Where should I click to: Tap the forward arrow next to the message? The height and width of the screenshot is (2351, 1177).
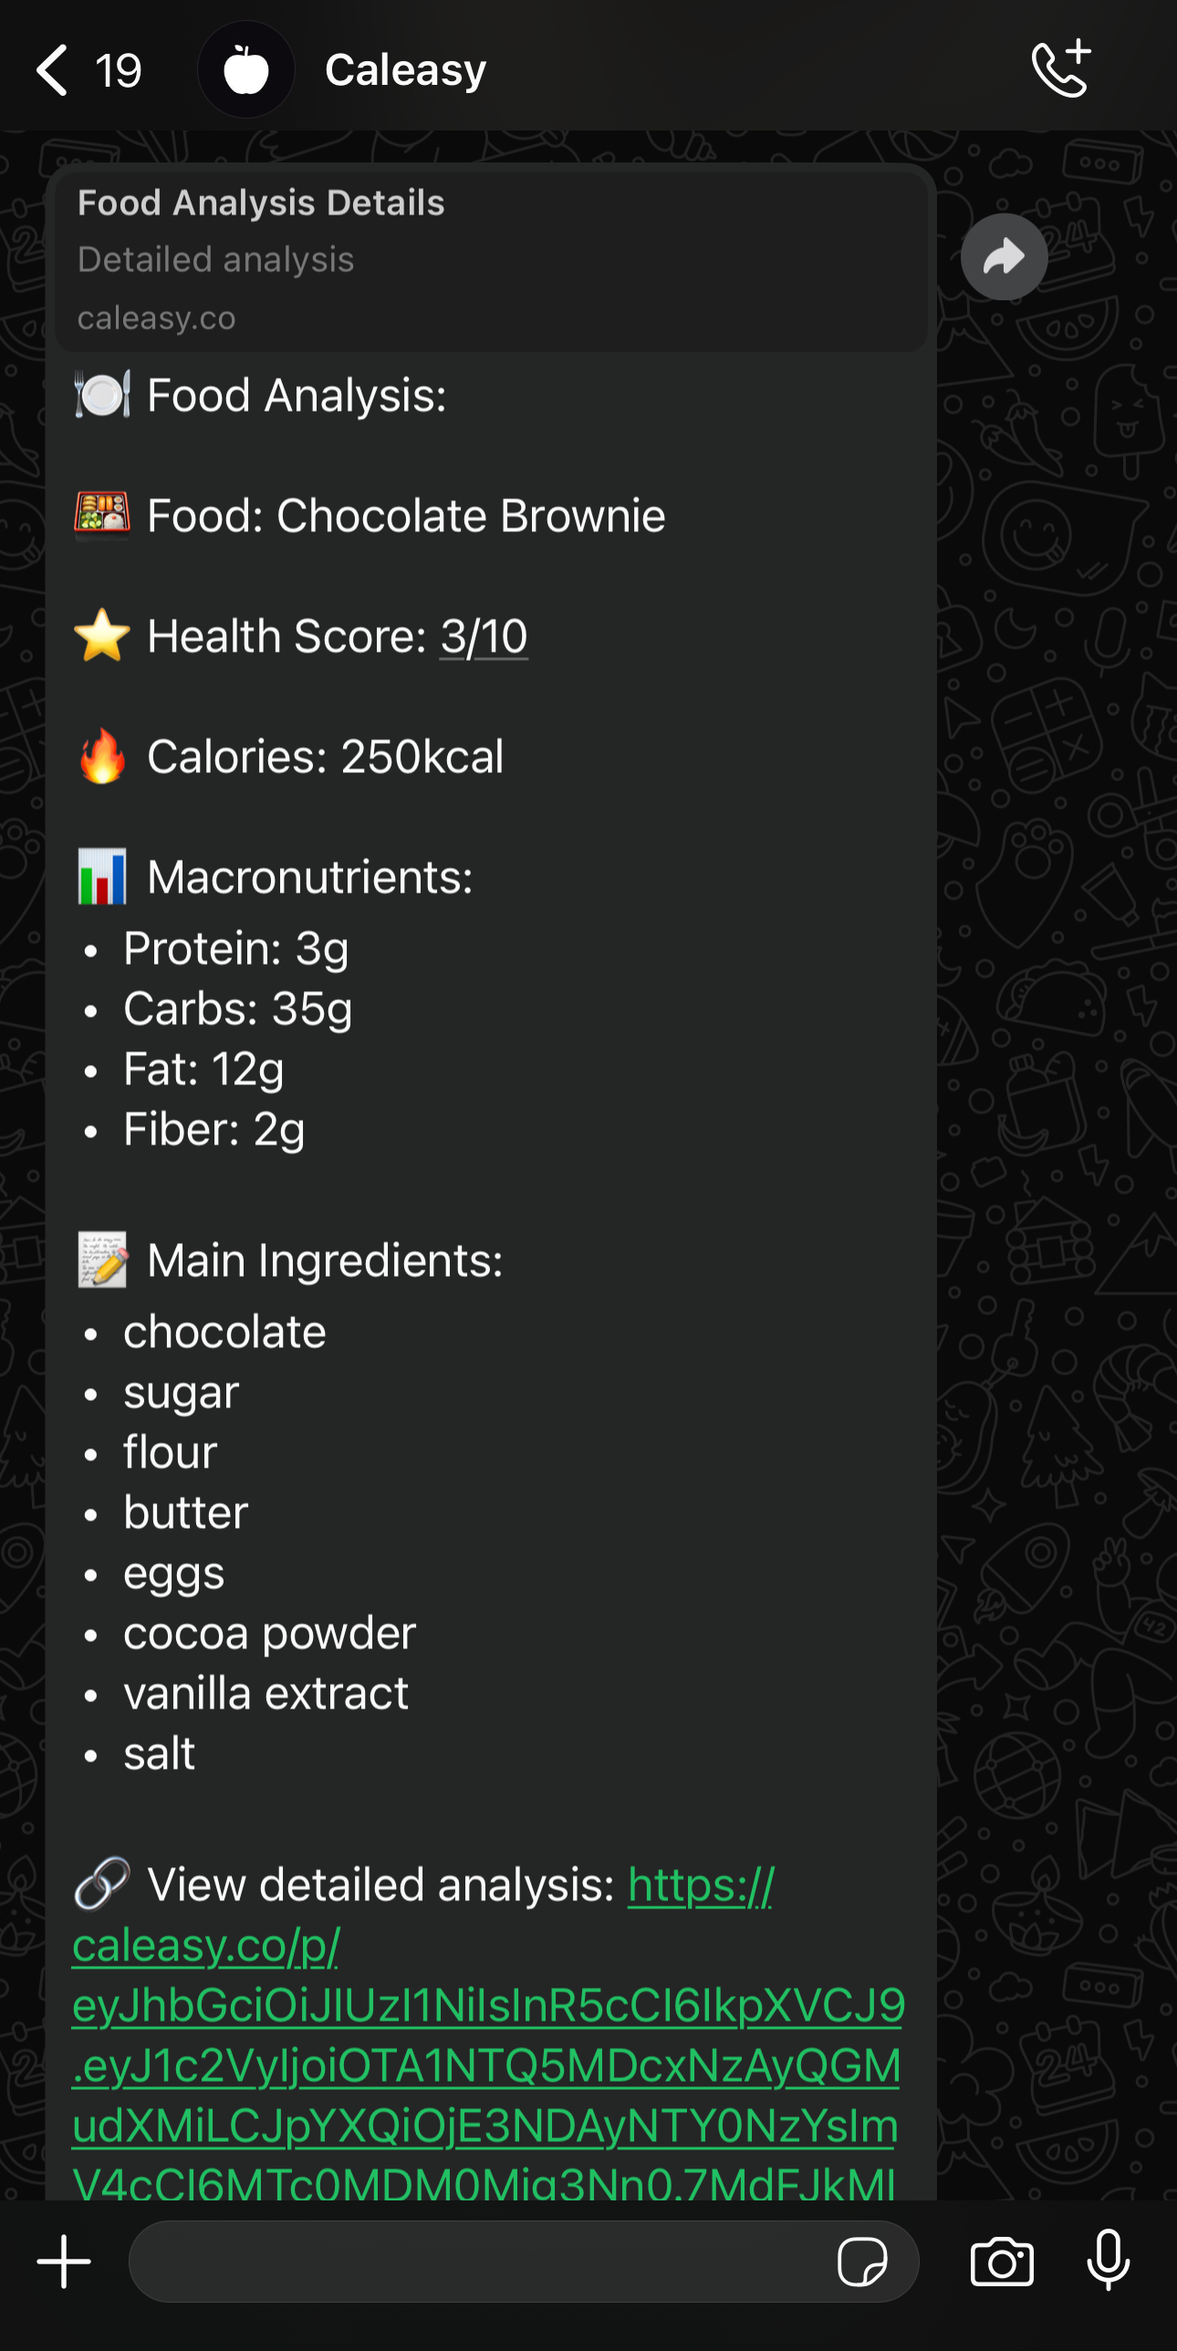1004,257
